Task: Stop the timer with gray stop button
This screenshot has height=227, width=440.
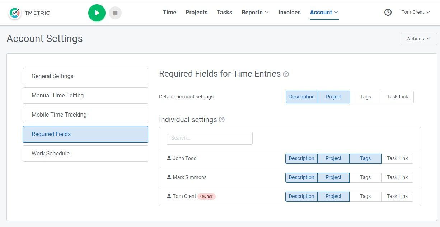Action: click(x=115, y=13)
